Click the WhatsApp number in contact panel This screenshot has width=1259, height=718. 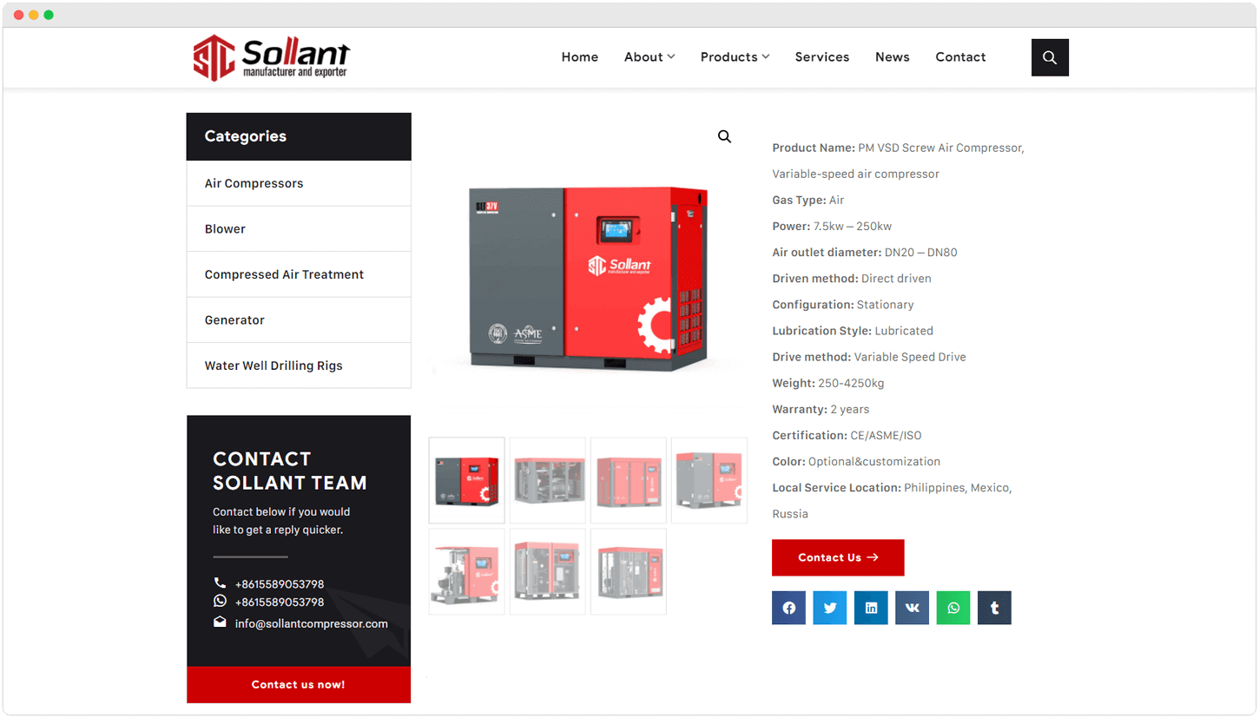(x=280, y=602)
